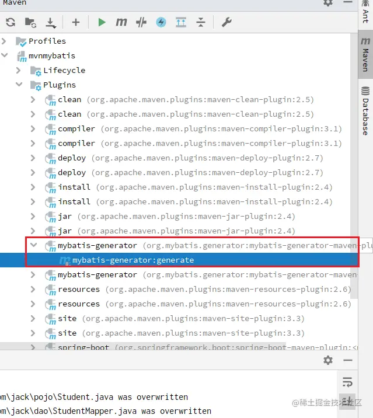The height and width of the screenshot is (418, 373).
Task: Click the Plugins folder gear icon
Action: tap(36, 86)
